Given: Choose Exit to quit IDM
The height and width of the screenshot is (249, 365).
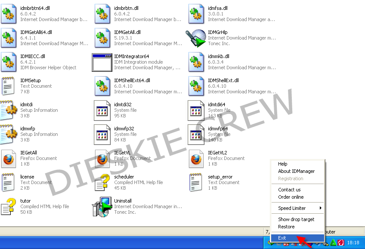Looking at the screenshot, I should coord(298,238).
